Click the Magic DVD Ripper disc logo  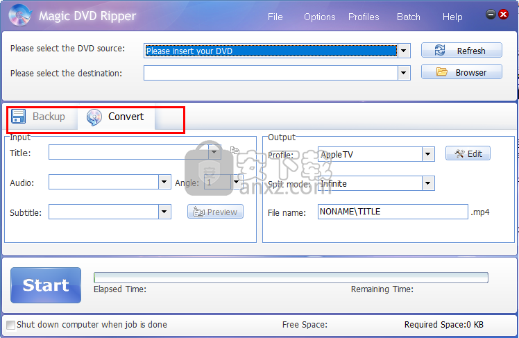(x=20, y=15)
